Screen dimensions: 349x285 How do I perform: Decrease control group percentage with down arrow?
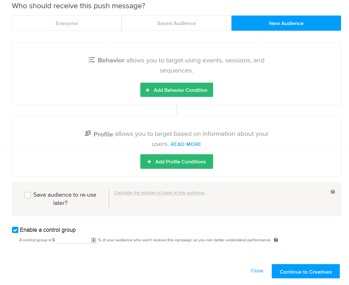click(x=93, y=241)
